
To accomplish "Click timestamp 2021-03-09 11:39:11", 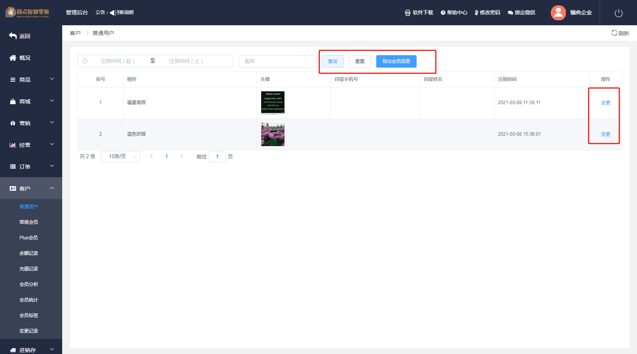I will click(519, 103).
